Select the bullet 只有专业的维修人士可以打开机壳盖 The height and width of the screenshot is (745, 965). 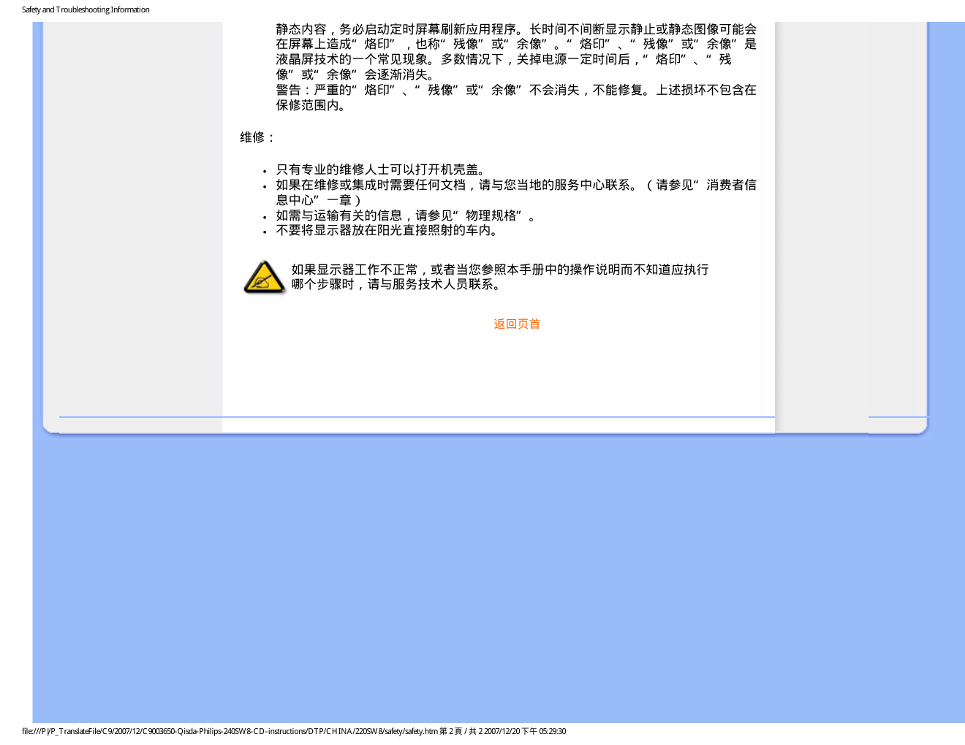(382, 169)
